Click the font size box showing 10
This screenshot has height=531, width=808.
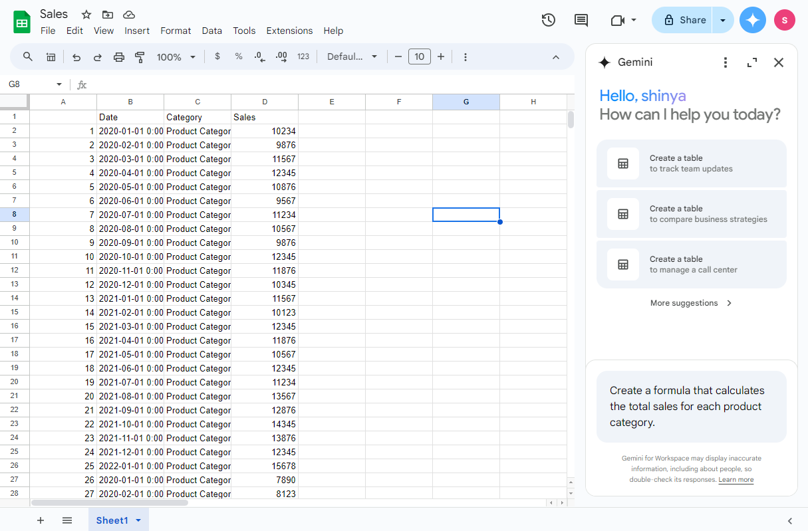(x=420, y=57)
